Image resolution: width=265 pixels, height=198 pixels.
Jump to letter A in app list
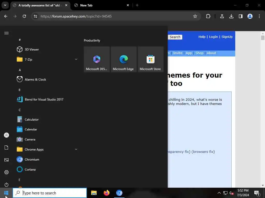(x=20, y=70)
